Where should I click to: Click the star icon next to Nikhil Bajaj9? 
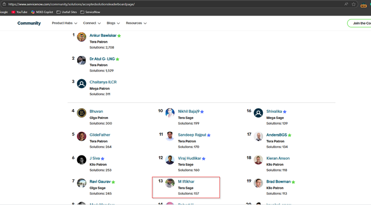tap(202, 112)
